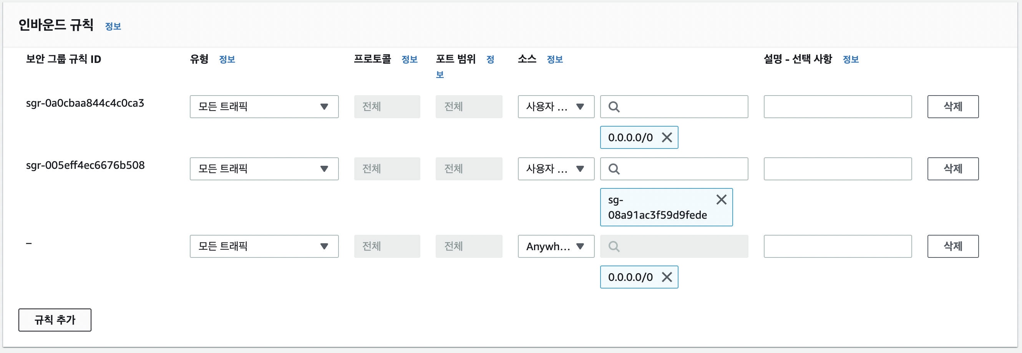Remove the sg-08a91ac3f59d9fede source tag
Image resolution: width=1022 pixels, height=353 pixels.
[721, 200]
